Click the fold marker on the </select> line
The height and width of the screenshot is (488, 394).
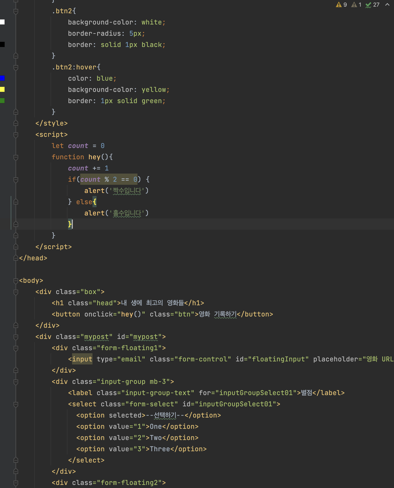point(16,460)
